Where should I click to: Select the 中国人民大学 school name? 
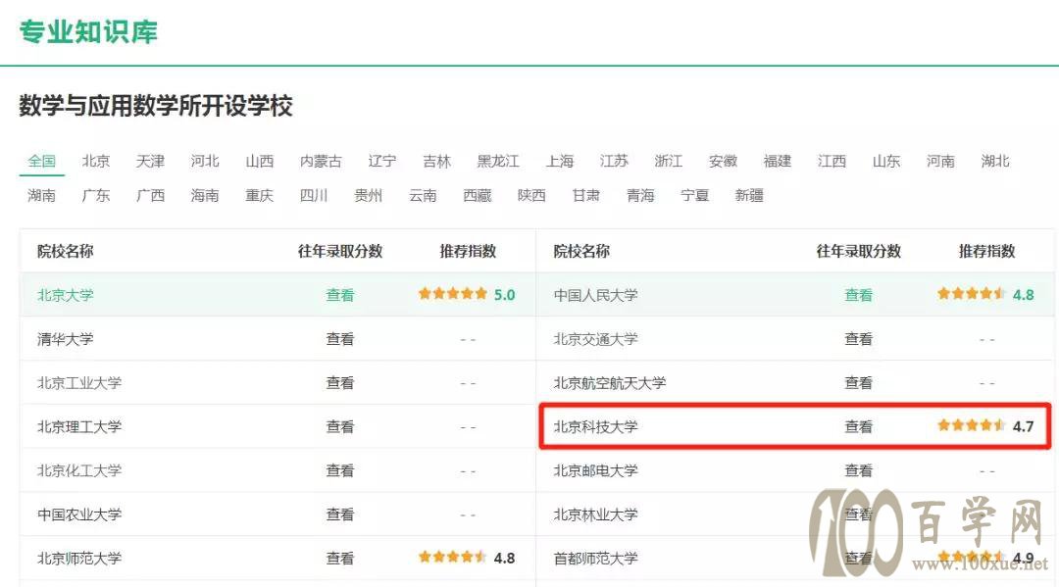click(596, 295)
